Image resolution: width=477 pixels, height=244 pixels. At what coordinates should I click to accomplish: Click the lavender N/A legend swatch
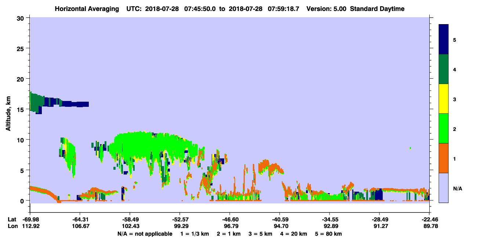pyautogui.click(x=444, y=188)
